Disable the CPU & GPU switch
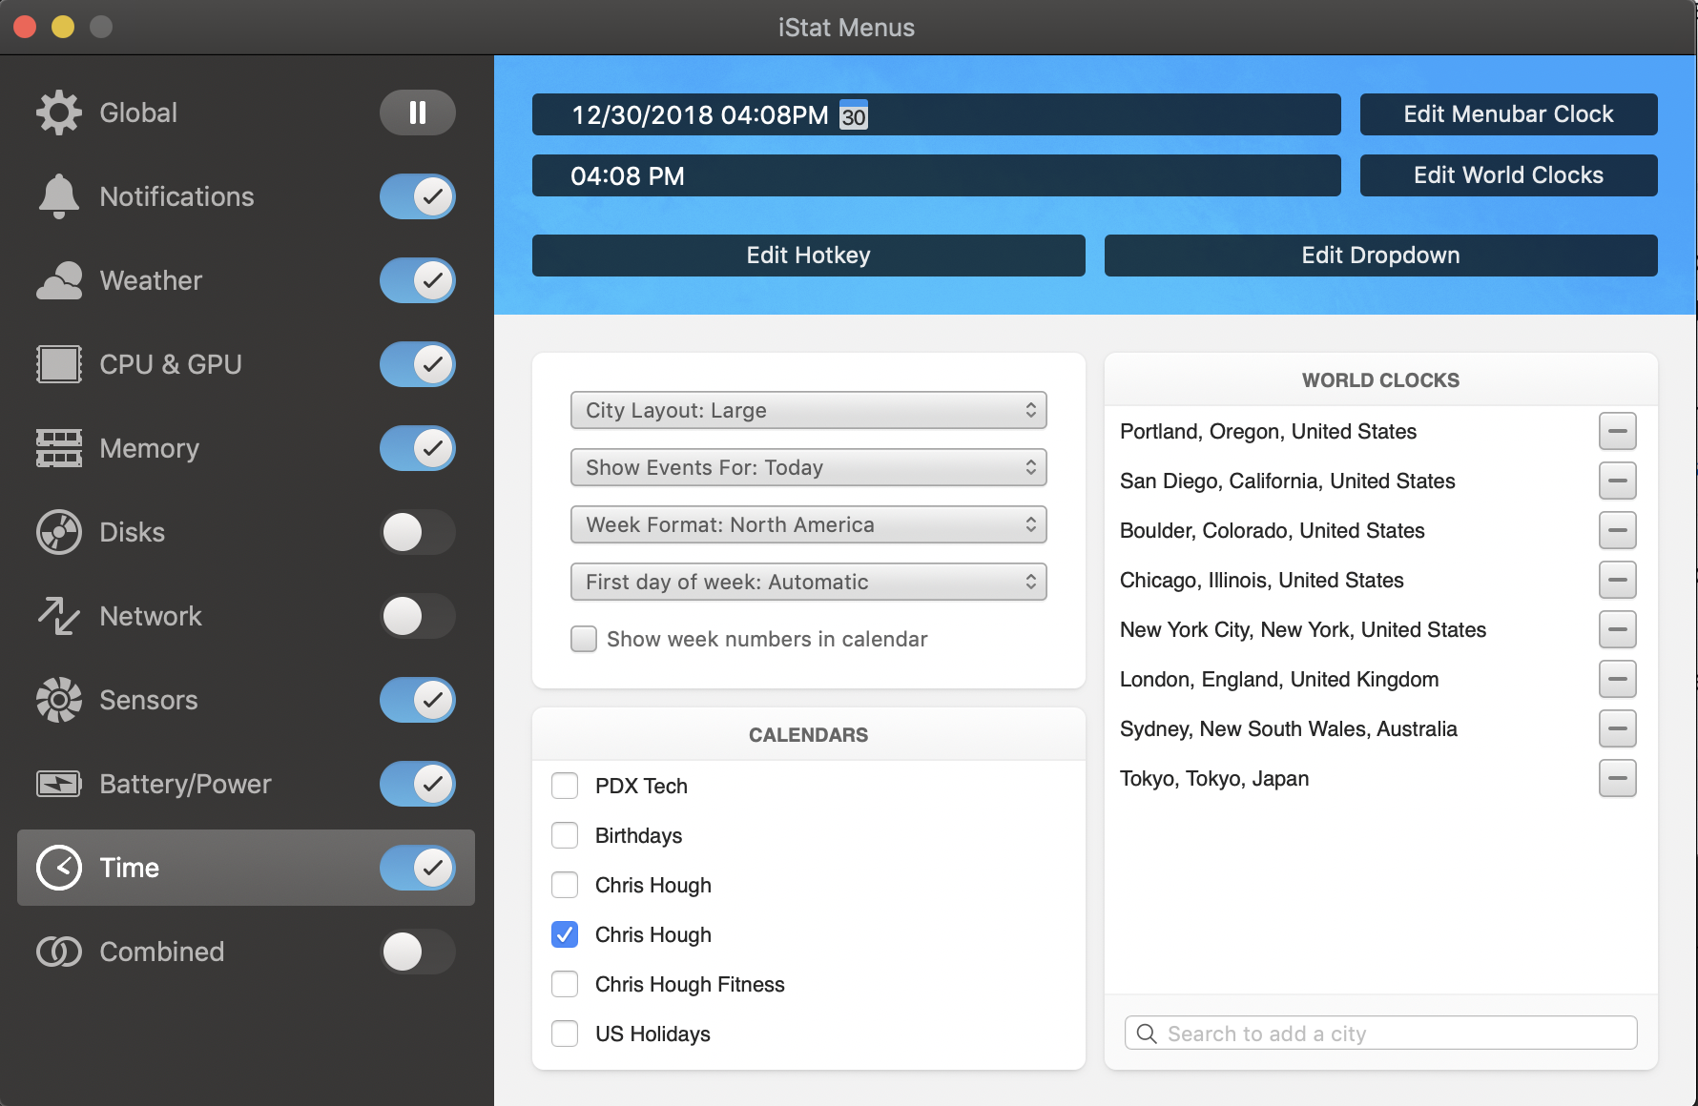 [x=418, y=364]
